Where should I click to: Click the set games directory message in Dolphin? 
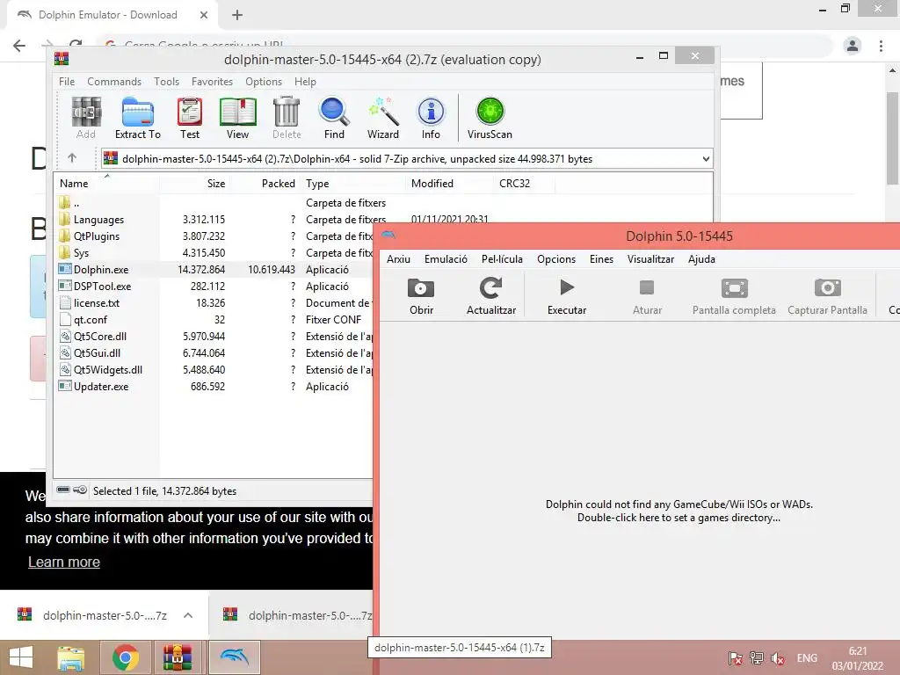[679, 511]
